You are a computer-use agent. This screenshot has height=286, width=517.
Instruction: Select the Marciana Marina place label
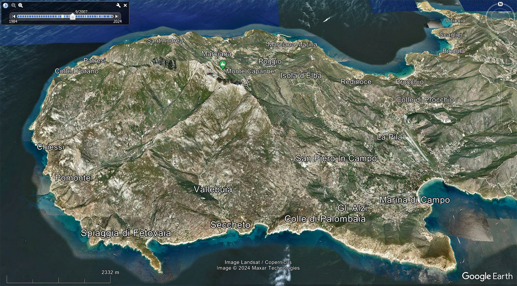click(293, 45)
